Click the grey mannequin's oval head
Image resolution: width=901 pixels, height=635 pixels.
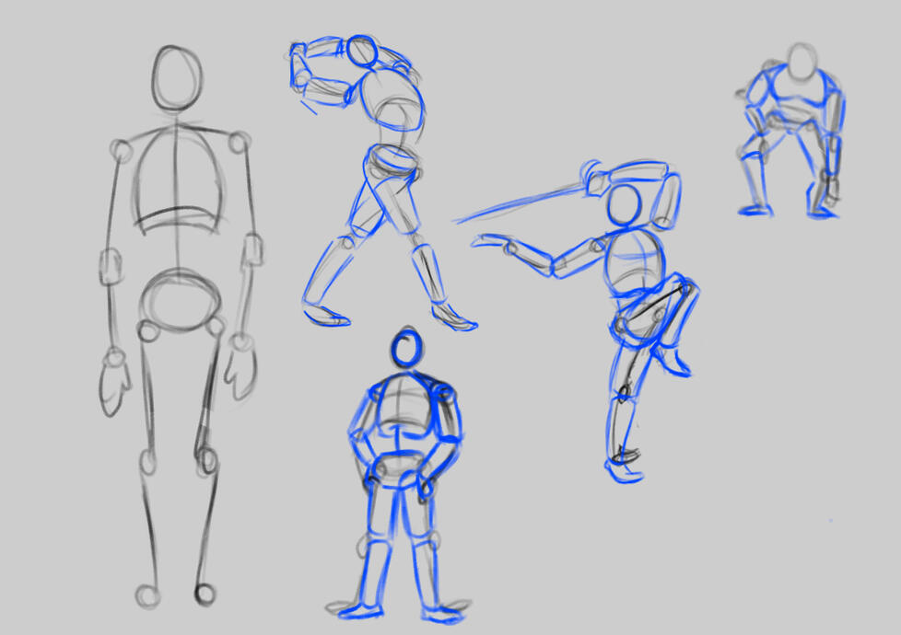pyautogui.click(x=177, y=77)
